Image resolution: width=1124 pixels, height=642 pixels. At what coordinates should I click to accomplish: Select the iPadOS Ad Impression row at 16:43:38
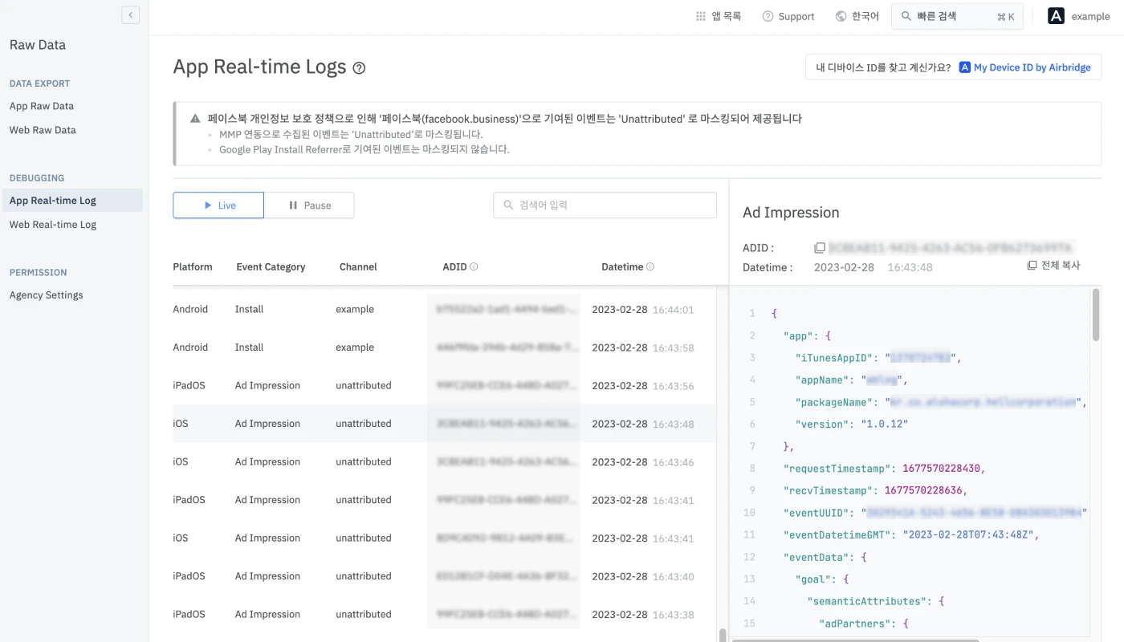444,614
